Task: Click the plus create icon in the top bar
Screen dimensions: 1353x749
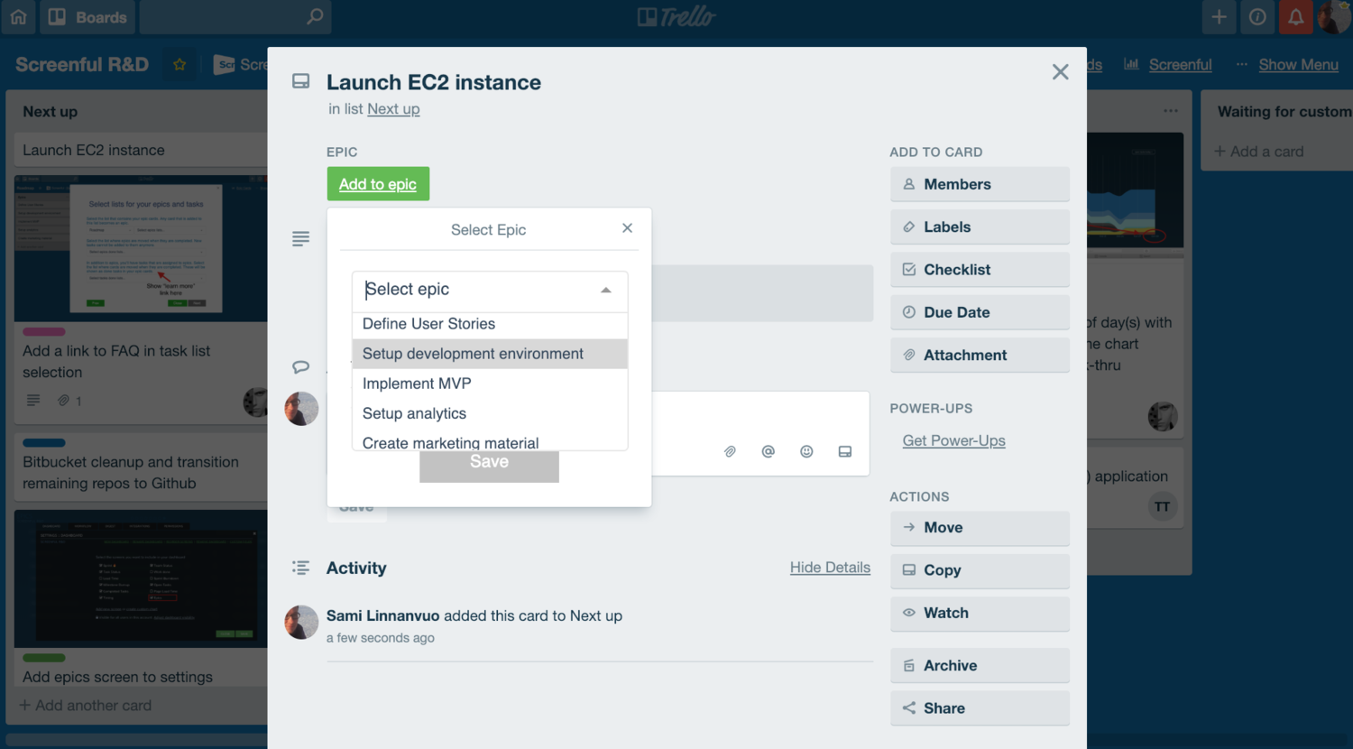Action: (1219, 17)
